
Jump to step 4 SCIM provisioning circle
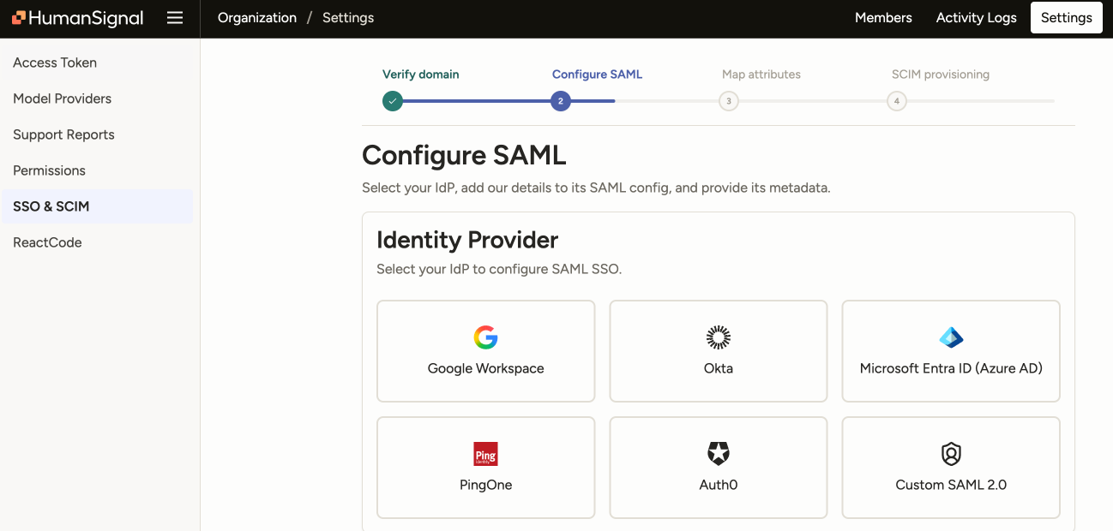896,101
